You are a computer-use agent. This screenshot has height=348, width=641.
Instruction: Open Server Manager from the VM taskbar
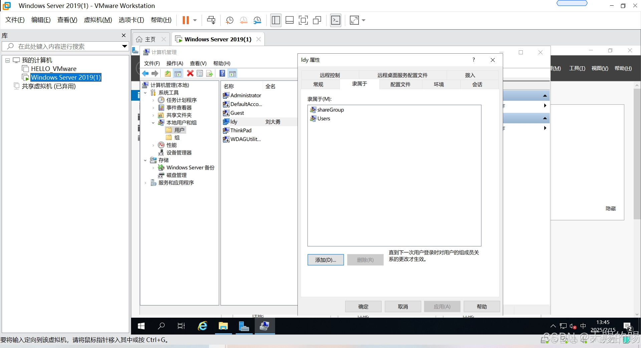pyautogui.click(x=244, y=326)
